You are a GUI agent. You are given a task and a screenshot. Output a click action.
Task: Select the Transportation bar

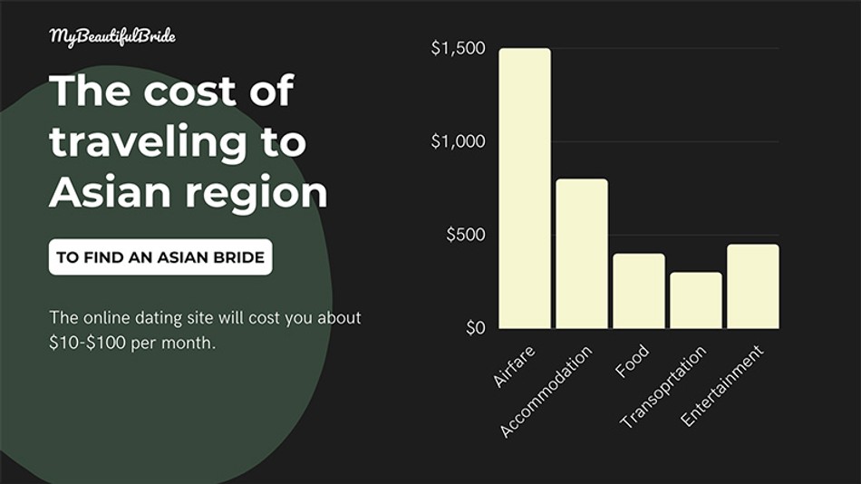coord(696,301)
